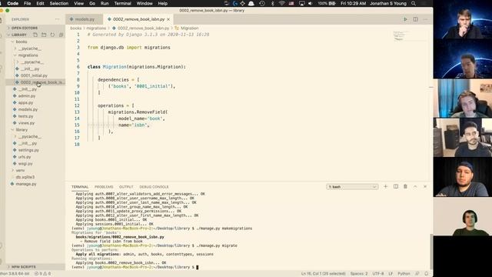Click errors and warnings status indicator
Image resolution: width=492 pixels, height=277 pixels.
pyautogui.click(x=42, y=274)
